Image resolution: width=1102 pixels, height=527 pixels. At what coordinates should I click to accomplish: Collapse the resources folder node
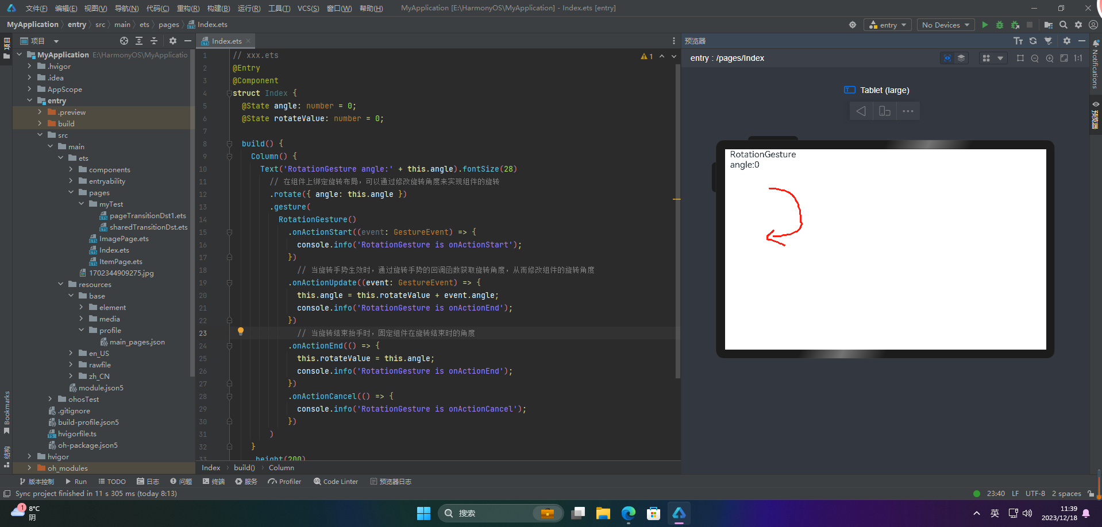coord(60,284)
